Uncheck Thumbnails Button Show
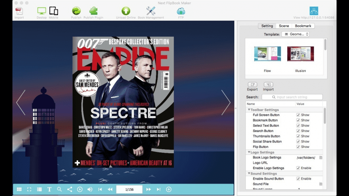 298,136
